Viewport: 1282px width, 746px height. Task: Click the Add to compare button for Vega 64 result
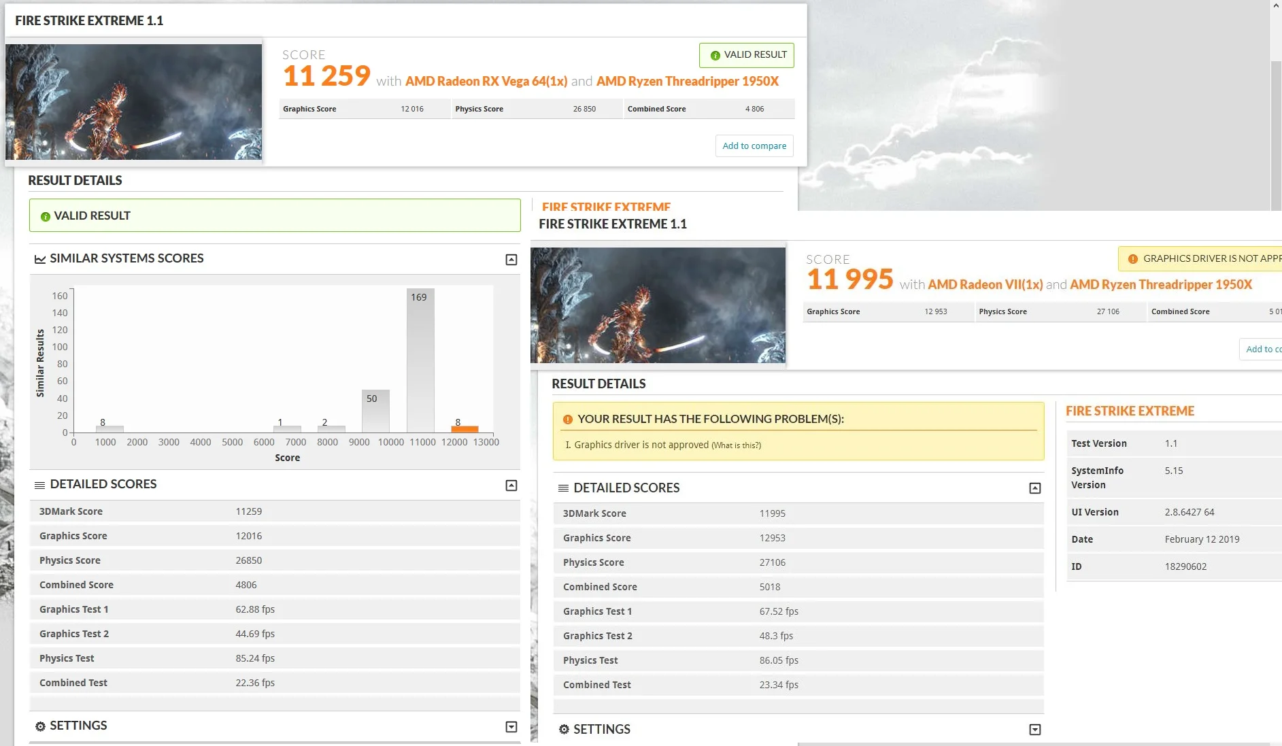pos(754,146)
